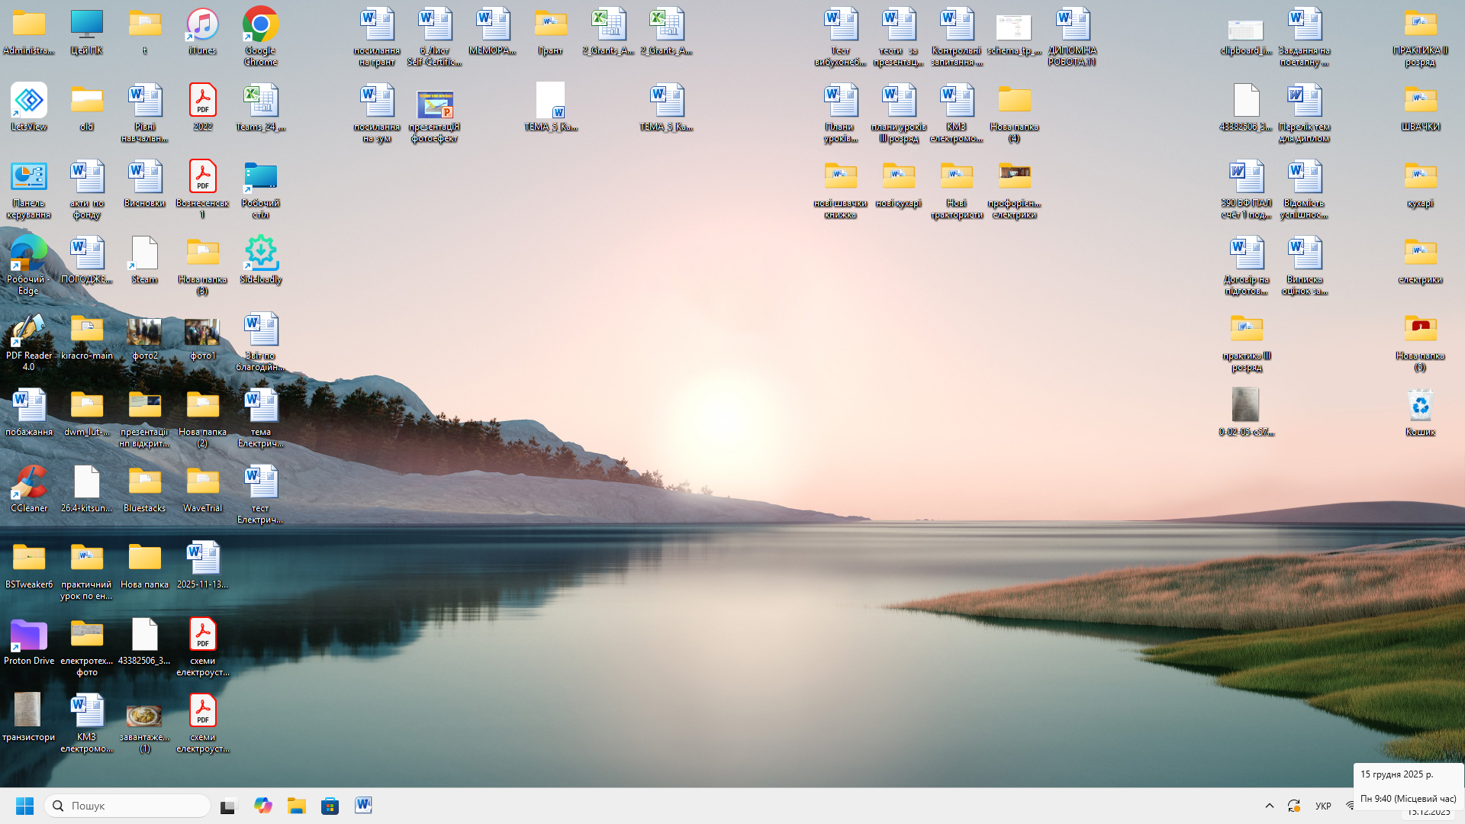This screenshot has height=824, width=1465.
Task: Select the Вознесенськ 1 PDF file
Action: click(x=202, y=189)
